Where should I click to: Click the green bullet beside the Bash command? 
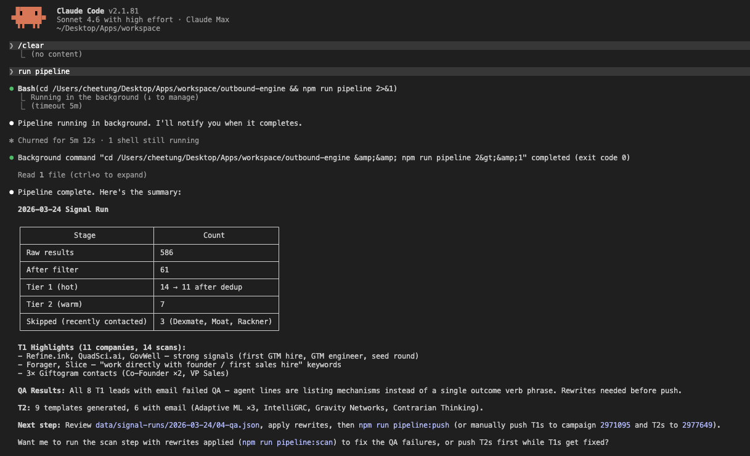12,89
